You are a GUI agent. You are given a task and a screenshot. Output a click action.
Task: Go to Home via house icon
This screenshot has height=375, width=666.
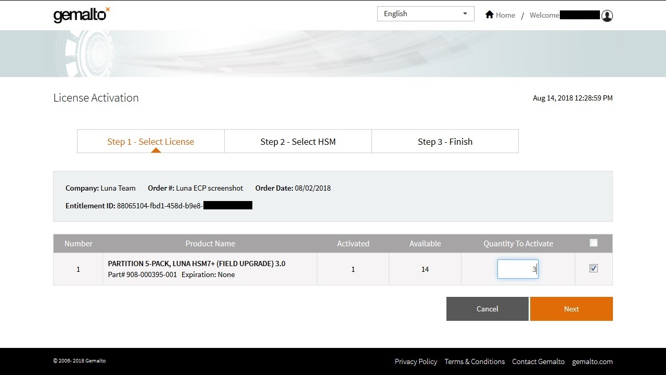coord(489,15)
